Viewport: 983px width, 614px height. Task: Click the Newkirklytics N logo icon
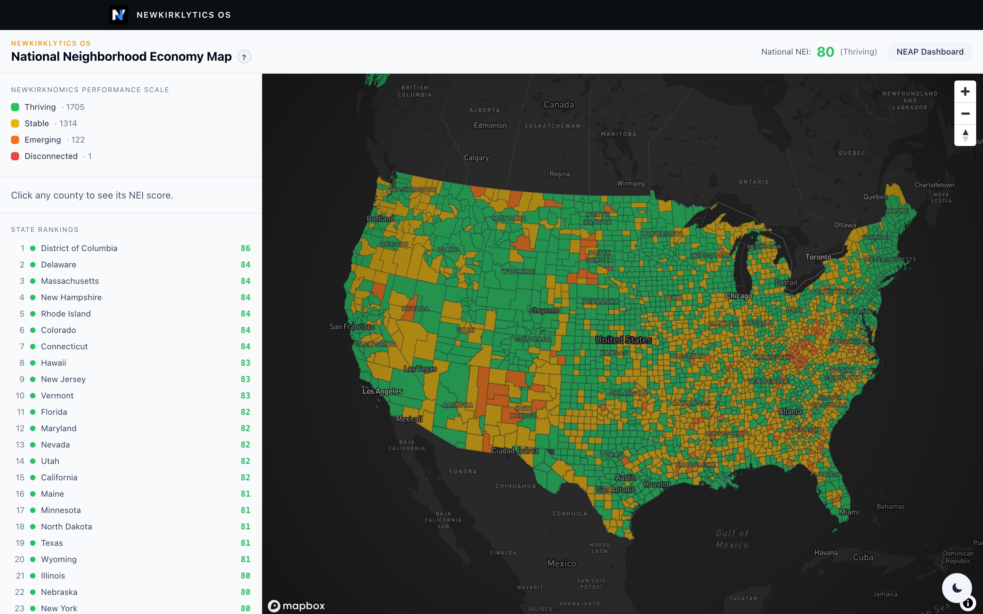point(119,15)
